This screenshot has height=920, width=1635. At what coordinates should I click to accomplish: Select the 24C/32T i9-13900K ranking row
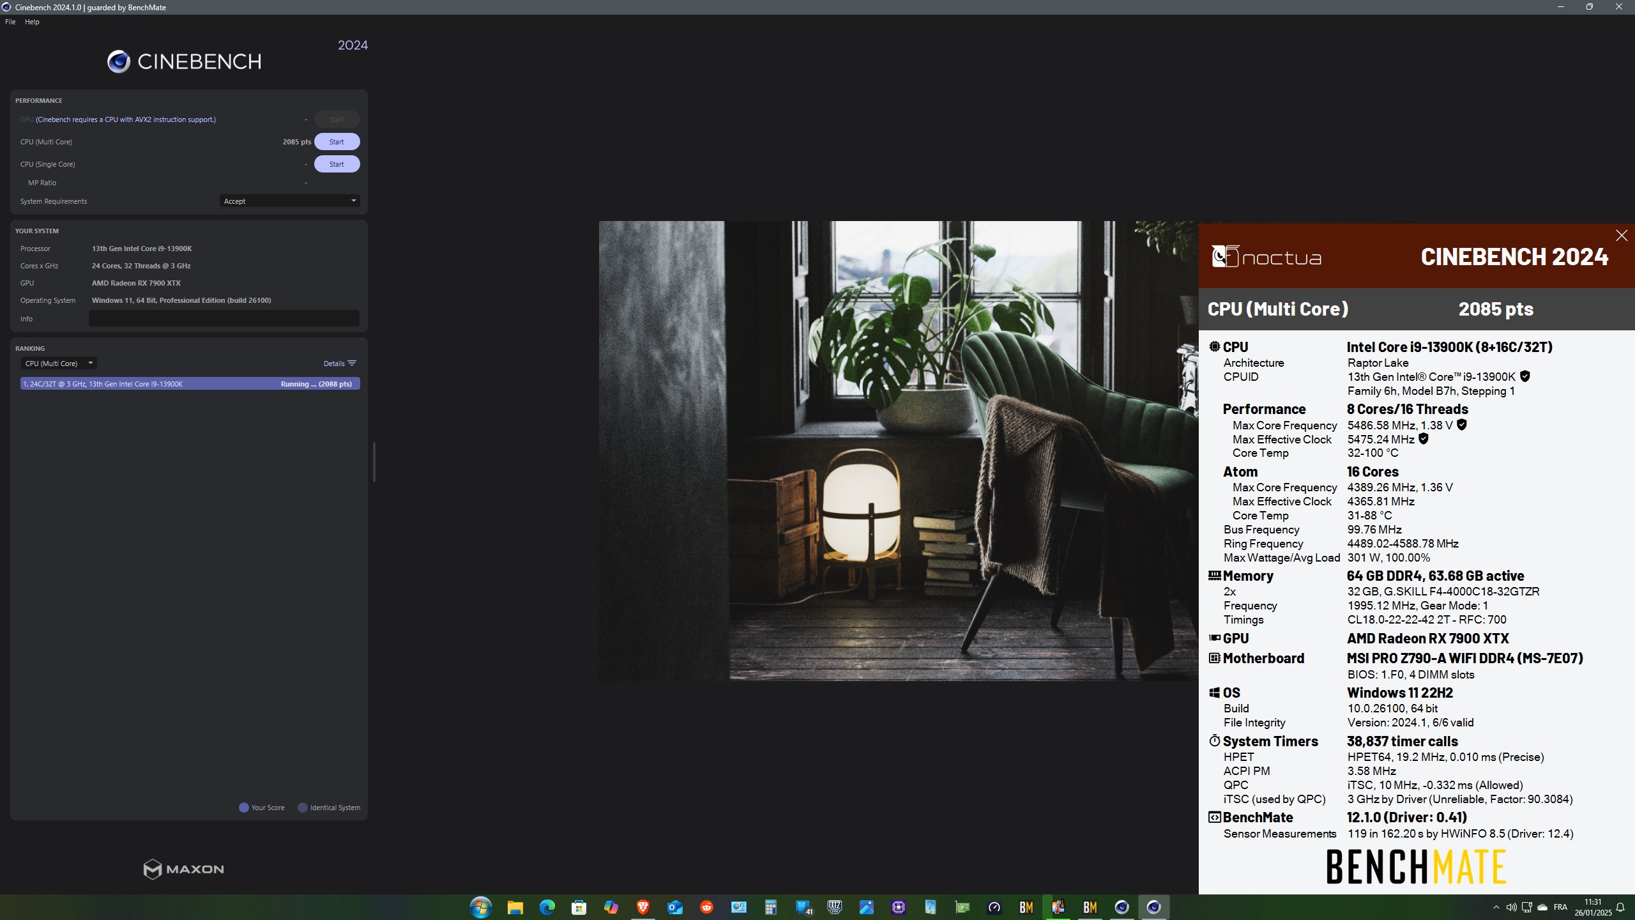pos(190,384)
